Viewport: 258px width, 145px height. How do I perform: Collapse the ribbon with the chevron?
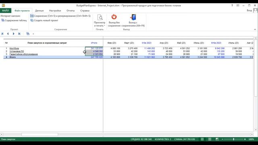click(x=255, y=29)
